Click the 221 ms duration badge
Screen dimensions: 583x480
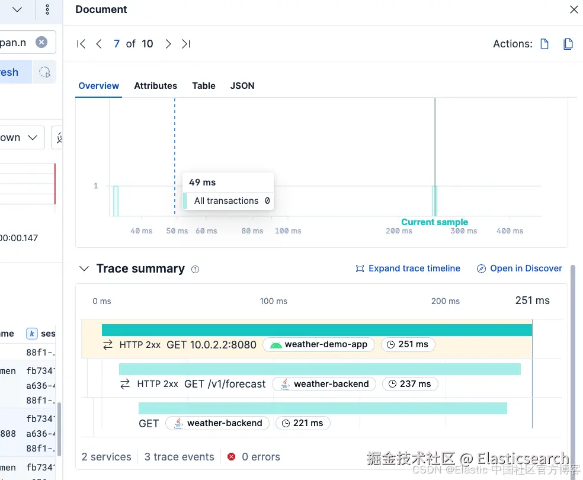[x=303, y=423]
